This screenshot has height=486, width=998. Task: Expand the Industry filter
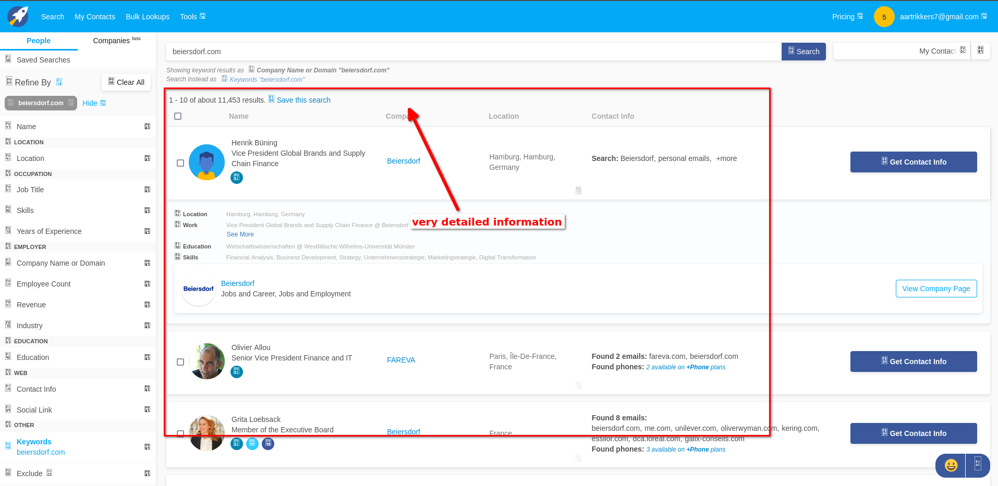pos(78,326)
